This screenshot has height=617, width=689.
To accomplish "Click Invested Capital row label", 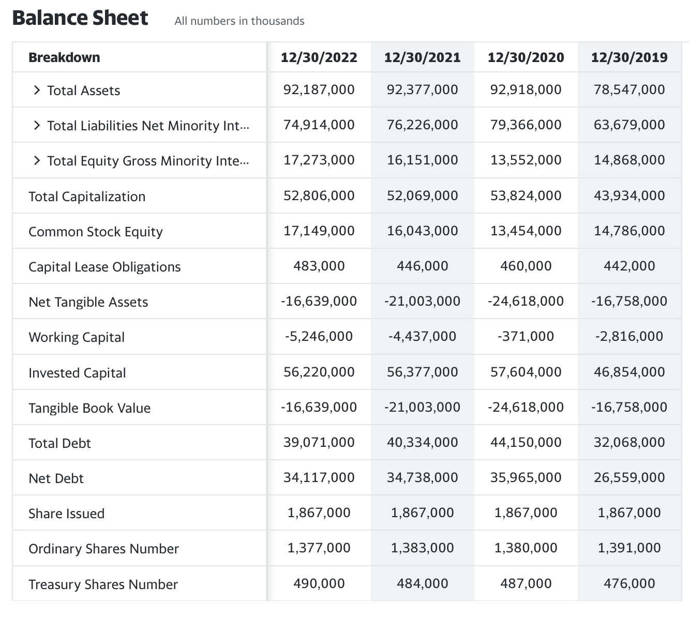I will 77,373.
